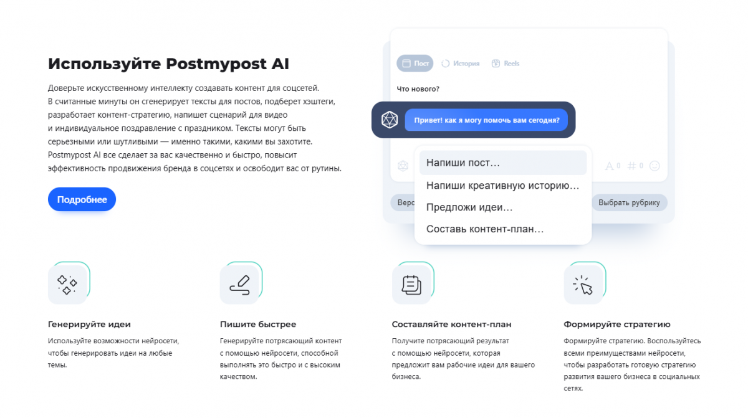748x418 pixels.
Task: Choose 'Напиши креативную историю…' option
Action: 502,185
